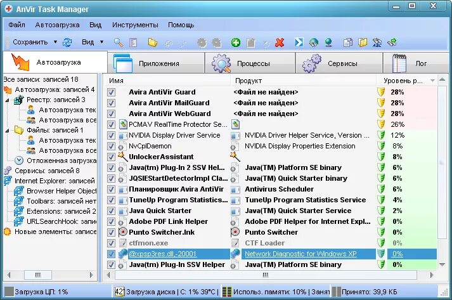This screenshot has width=452, height=300.
Task: Click list vertical scrollbar down arrow
Action: 442,264
